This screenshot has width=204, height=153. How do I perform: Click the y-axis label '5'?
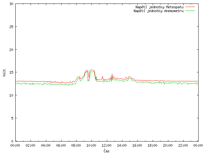[x=12, y=118]
